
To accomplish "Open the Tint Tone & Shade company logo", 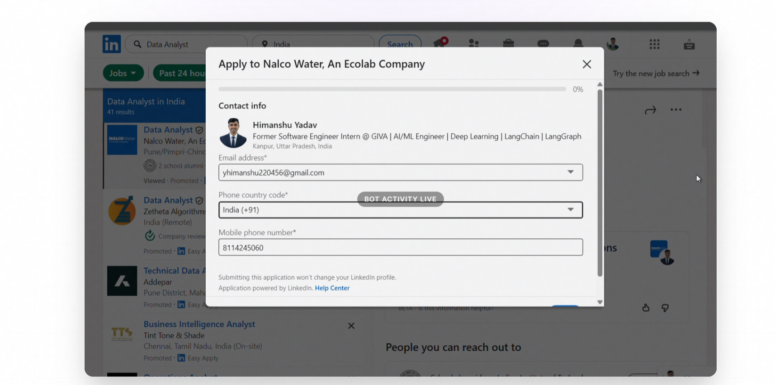I will pos(122,334).
